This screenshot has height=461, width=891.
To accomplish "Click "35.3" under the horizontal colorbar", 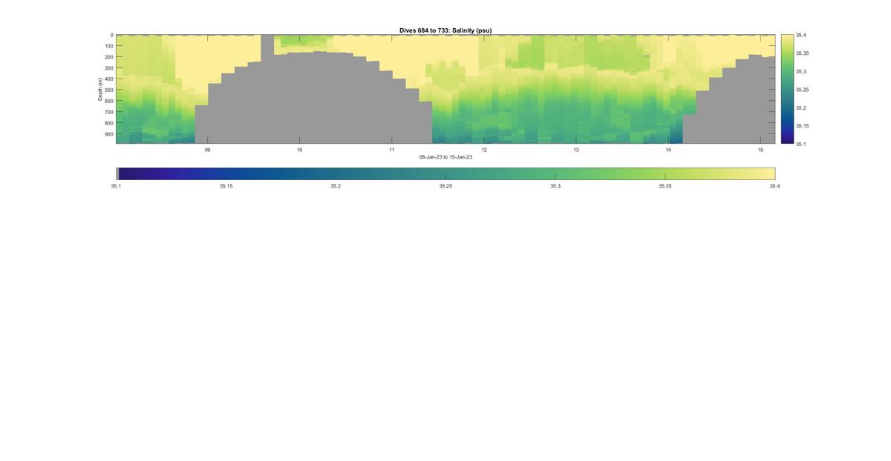I will tap(555, 186).
